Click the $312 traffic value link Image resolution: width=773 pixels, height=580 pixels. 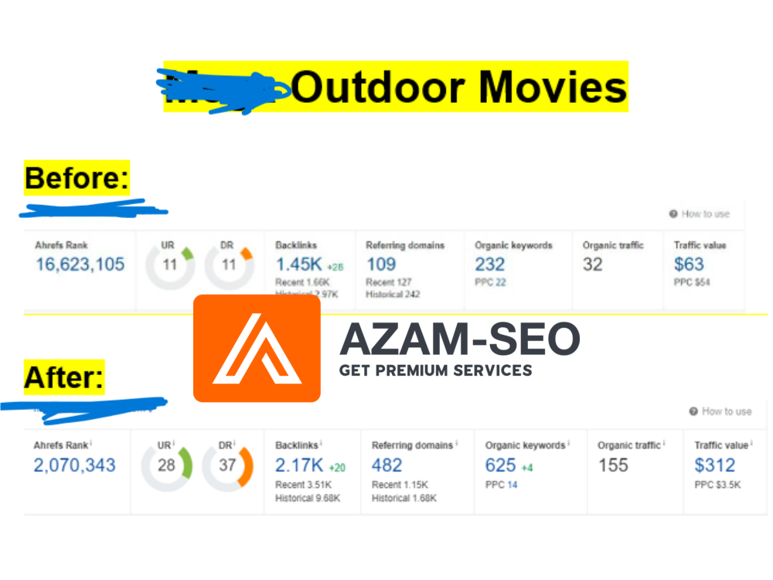click(714, 466)
